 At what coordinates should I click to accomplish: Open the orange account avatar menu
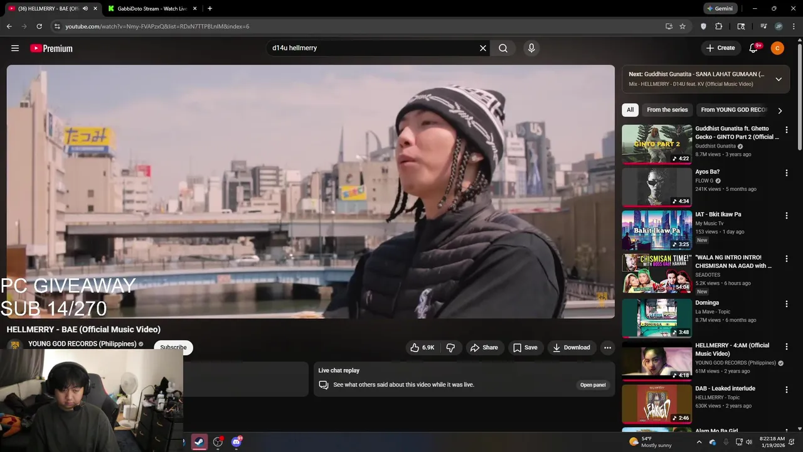click(x=777, y=48)
